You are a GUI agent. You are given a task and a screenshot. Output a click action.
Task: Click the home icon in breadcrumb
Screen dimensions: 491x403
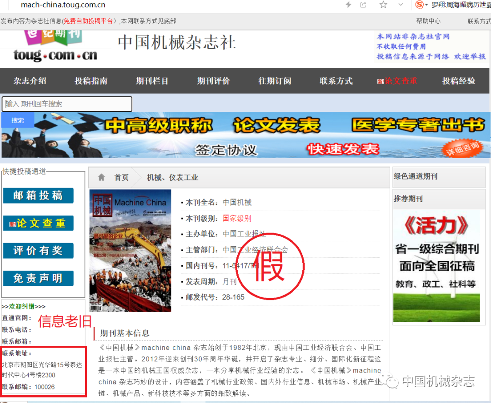point(101,177)
